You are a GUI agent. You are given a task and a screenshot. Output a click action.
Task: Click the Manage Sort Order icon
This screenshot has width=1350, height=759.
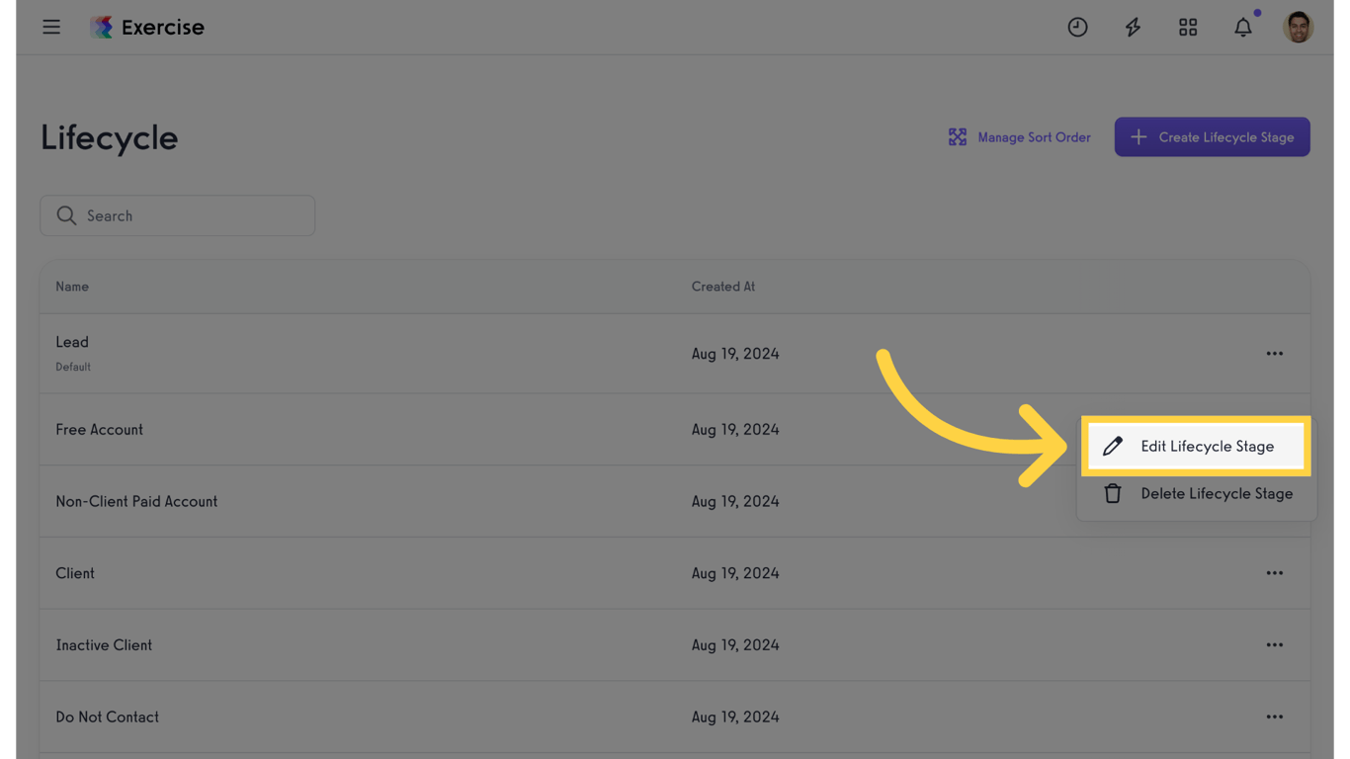click(x=958, y=137)
